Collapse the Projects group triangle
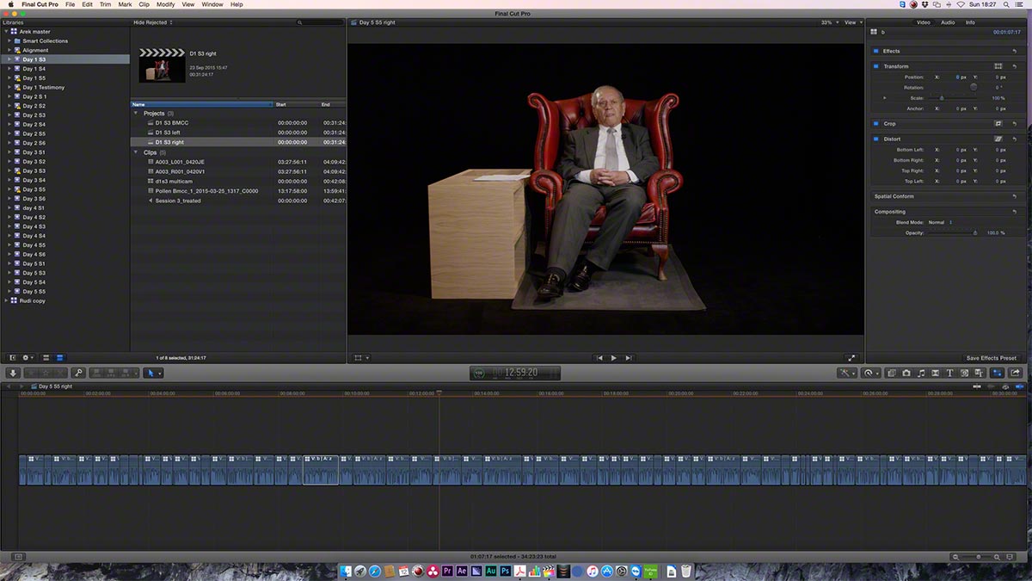Image resolution: width=1032 pixels, height=581 pixels. 136,114
